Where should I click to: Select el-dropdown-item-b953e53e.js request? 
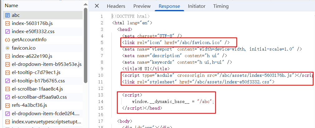[43, 64]
